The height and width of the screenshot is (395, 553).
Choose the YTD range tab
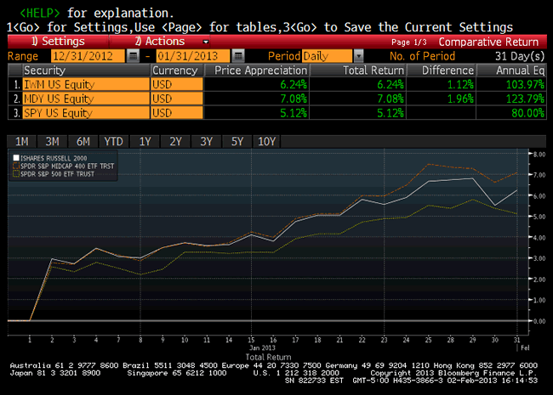(113, 141)
